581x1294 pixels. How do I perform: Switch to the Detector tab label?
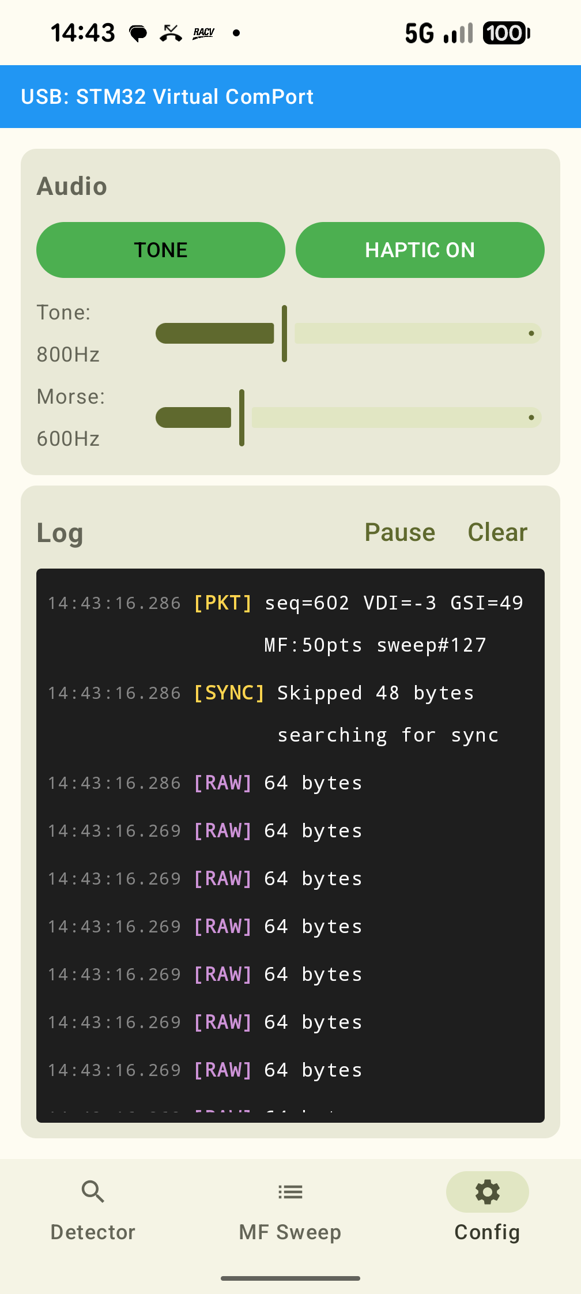click(93, 1232)
